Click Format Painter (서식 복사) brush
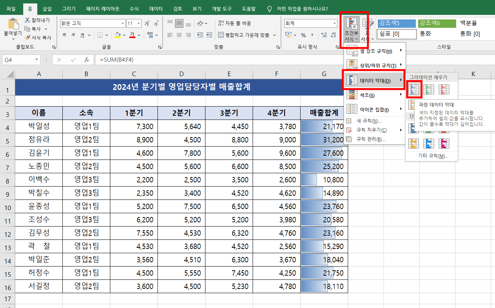 27,38
